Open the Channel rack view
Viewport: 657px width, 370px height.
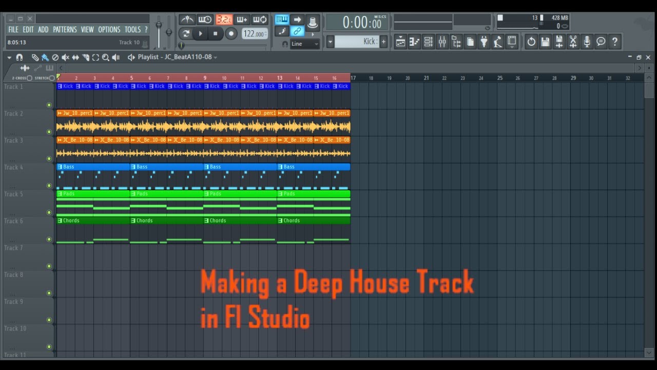coord(429,42)
